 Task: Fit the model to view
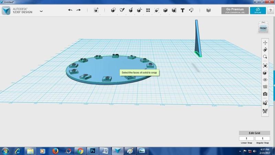click(265, 65)
